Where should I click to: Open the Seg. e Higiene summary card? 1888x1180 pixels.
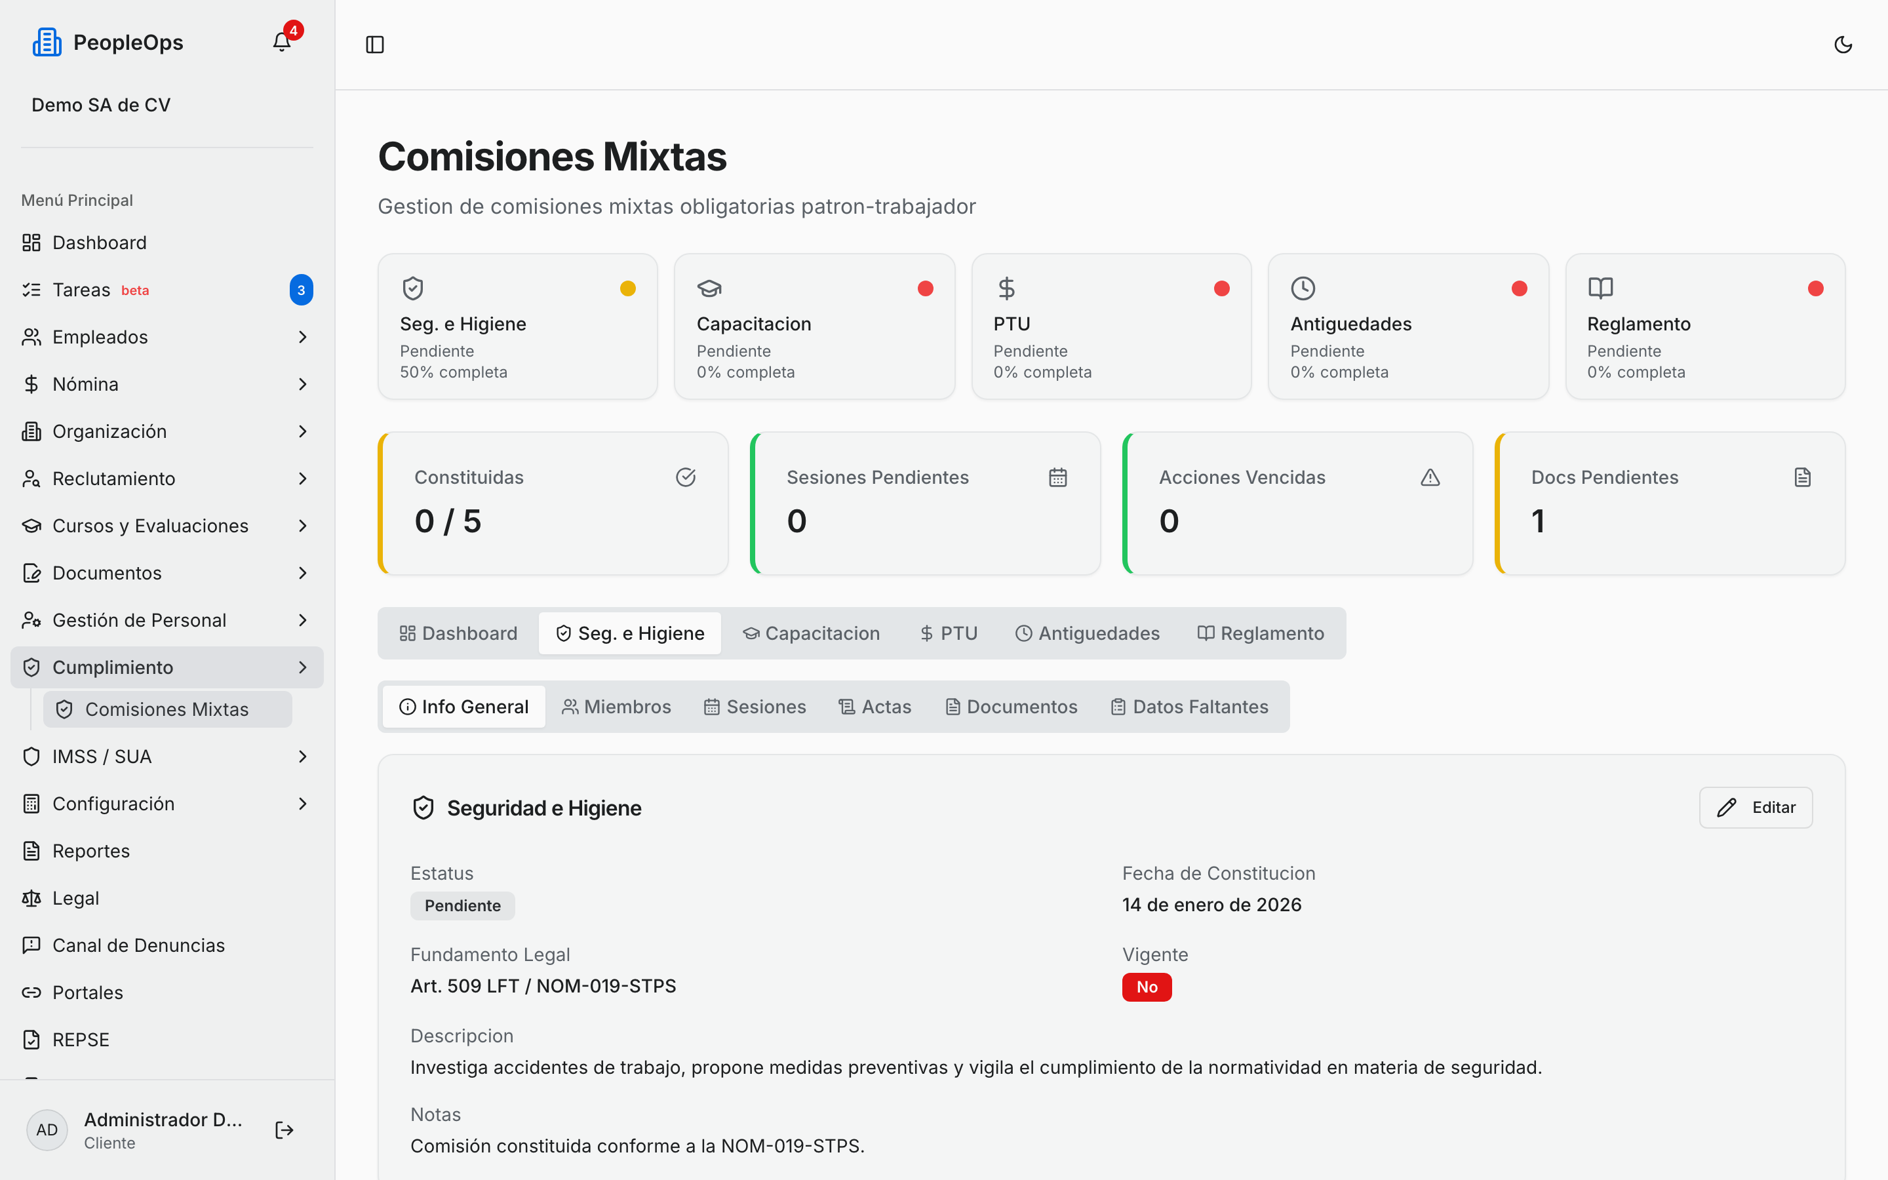click(x=518, y=326)
